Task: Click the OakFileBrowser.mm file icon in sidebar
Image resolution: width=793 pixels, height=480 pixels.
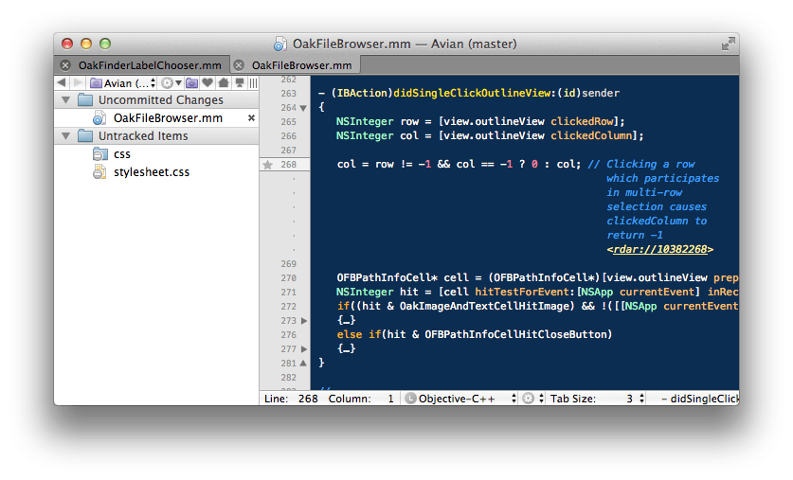Action: coord(99,118)
